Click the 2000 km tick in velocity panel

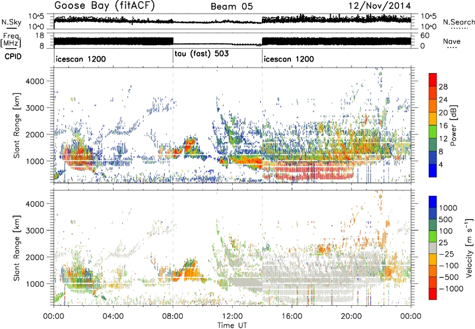pyautogui.click(x=35, y=257)
